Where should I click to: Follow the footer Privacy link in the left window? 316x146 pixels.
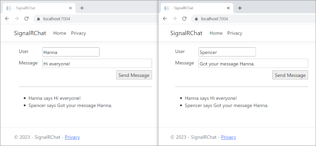(x=72, y=137)
